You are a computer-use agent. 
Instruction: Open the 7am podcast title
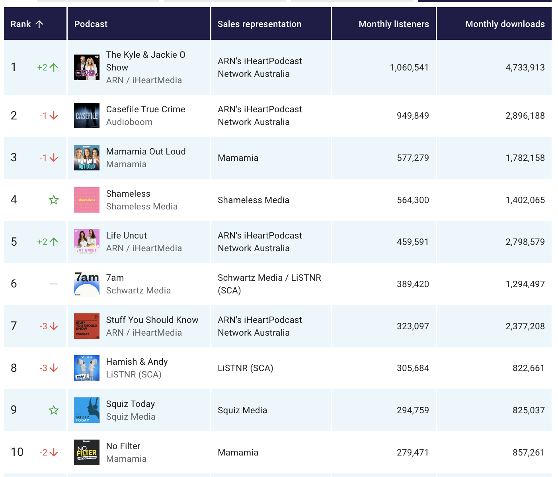[x=115, y=278]
